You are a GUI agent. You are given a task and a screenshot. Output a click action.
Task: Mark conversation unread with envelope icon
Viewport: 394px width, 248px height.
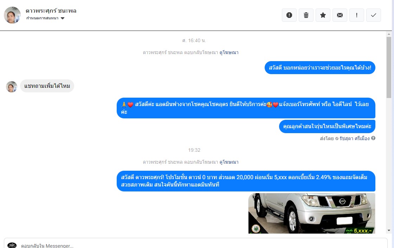340,15
